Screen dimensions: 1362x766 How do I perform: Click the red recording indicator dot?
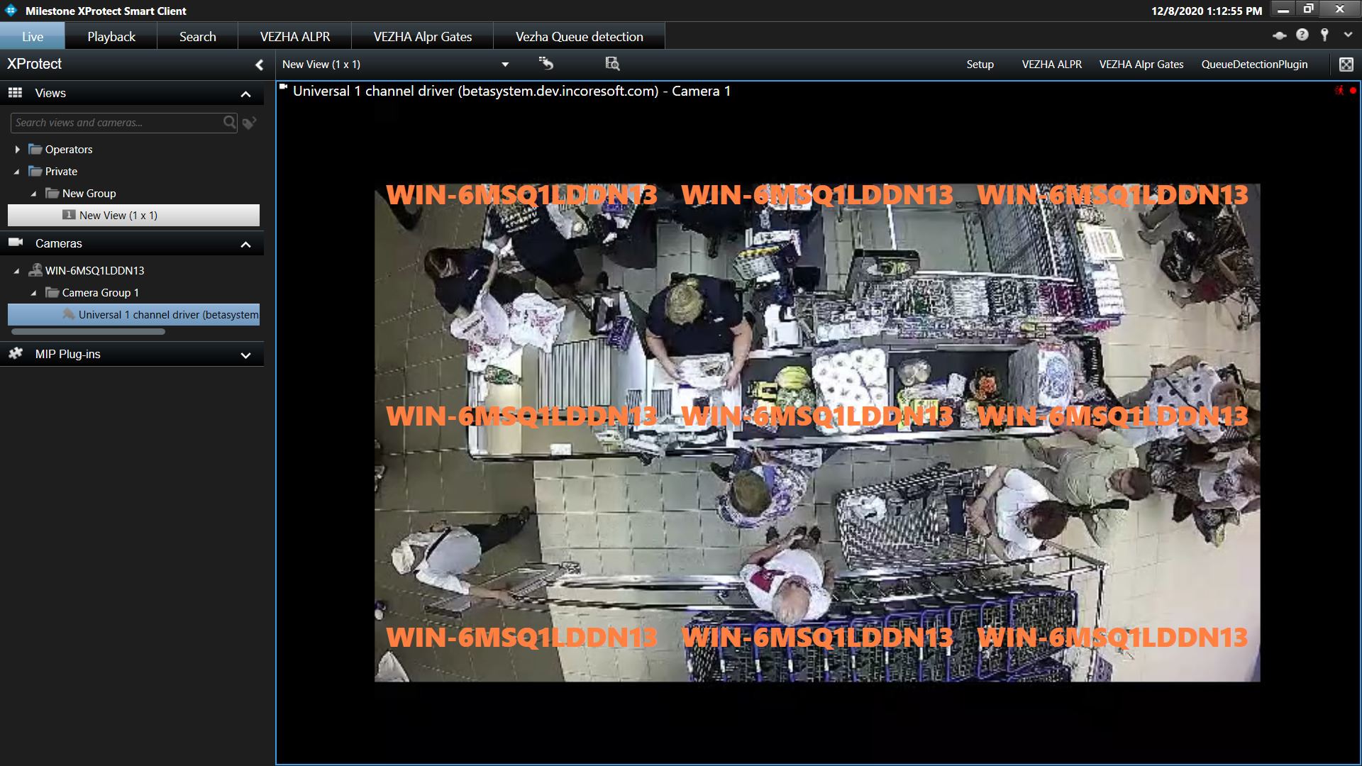(x=1353, y=91)
